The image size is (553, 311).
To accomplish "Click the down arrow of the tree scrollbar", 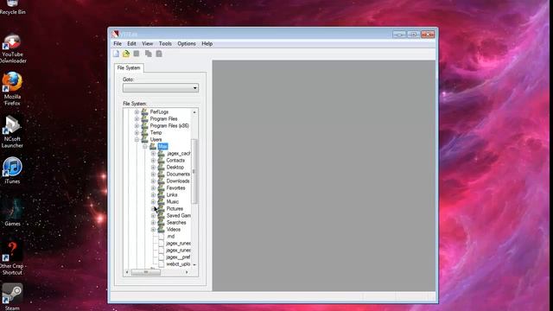I will (194, 264).
